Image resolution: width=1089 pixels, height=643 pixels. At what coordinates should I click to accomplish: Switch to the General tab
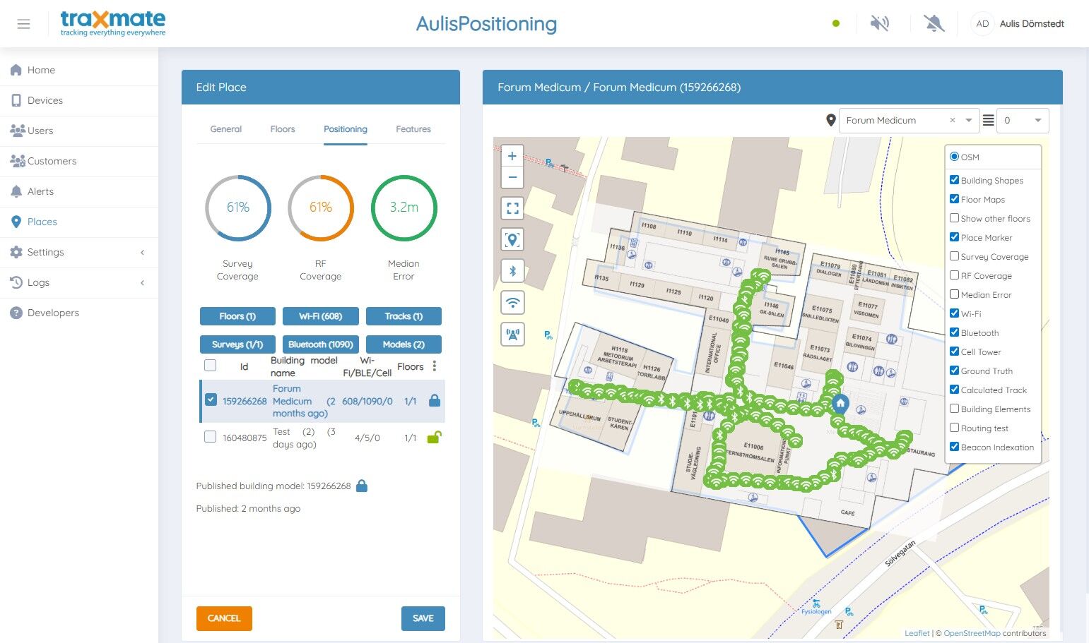pos(226,129)
